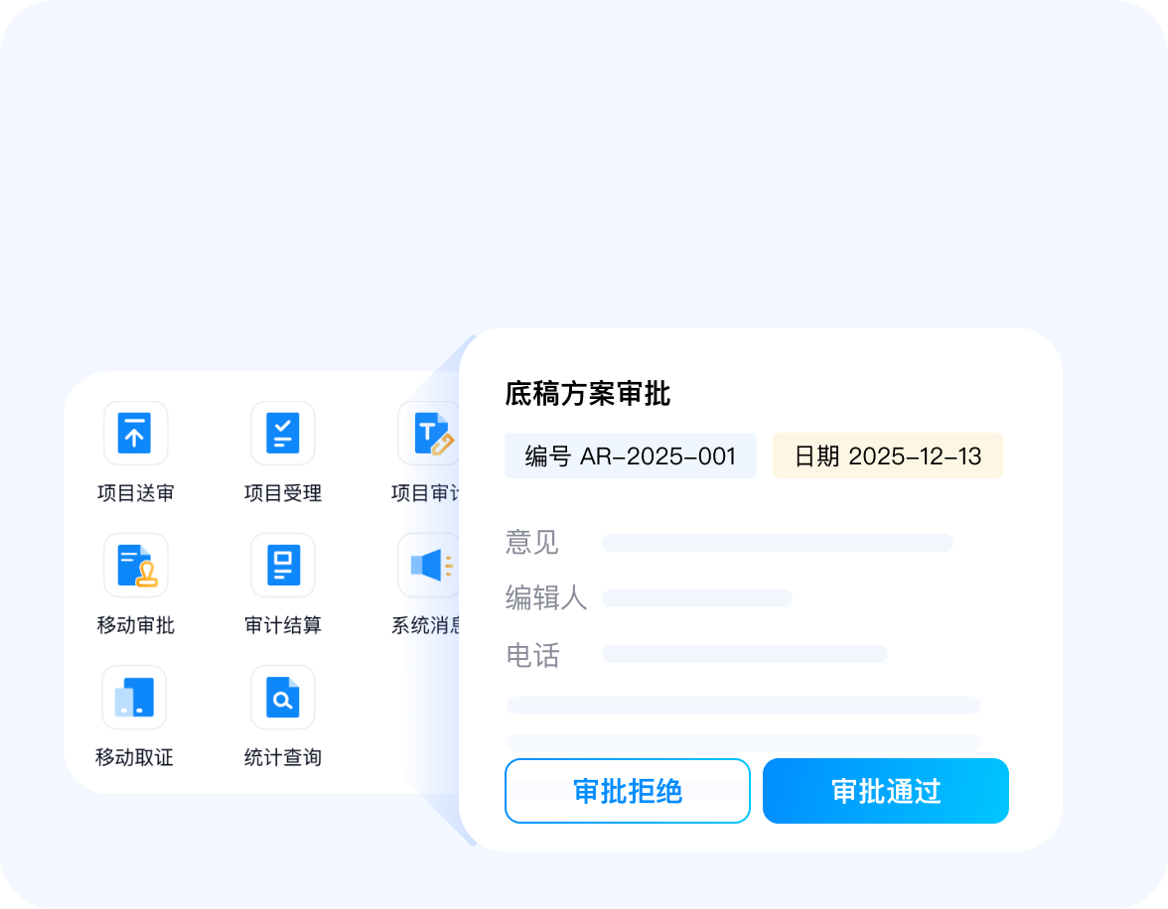Click the 移动取证 label
This screenshot has width=1168, height=909.
pyautogui.click(x=134, y=757)
